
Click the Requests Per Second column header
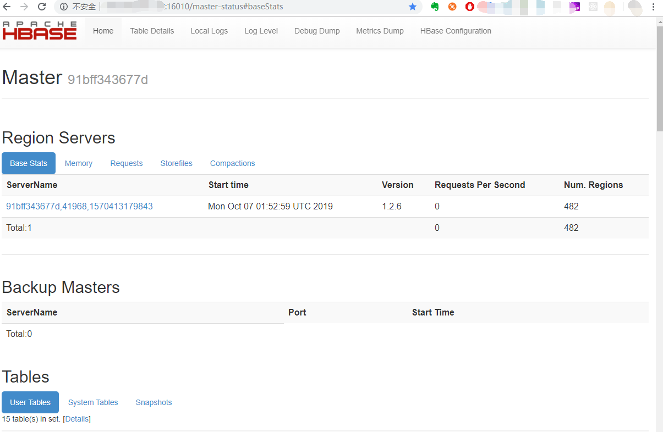pyautogui.click(x=480, y=185)
